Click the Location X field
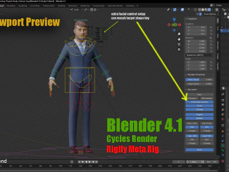229x172 pixels. click(x=196, y=27)
